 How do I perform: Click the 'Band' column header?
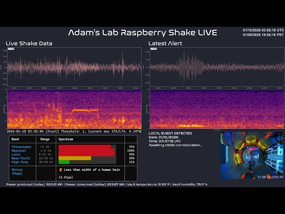point(15,139)
